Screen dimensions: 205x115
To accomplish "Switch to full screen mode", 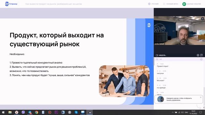I will pyautogui.click(x=170, y=4).
